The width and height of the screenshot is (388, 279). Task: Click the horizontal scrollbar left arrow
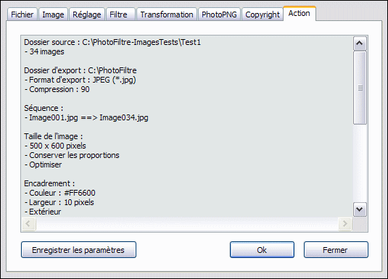pyautogui.click(x=28, y=224)
